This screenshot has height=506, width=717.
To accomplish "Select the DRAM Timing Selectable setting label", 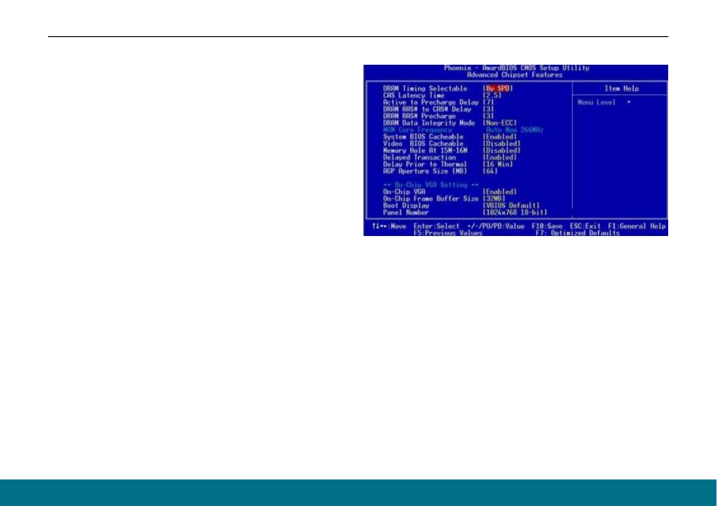I will (425, 89).
